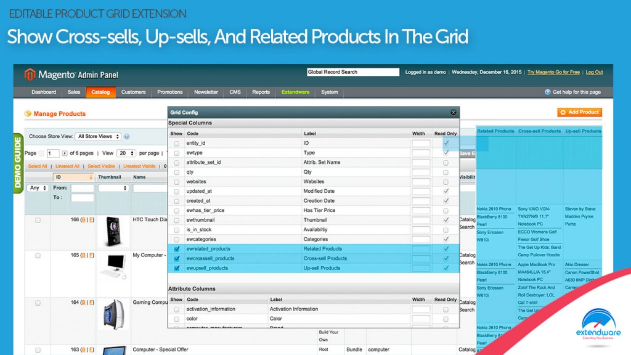Toggle Read Only for attribute_set_id row

(x=446, y=163)
